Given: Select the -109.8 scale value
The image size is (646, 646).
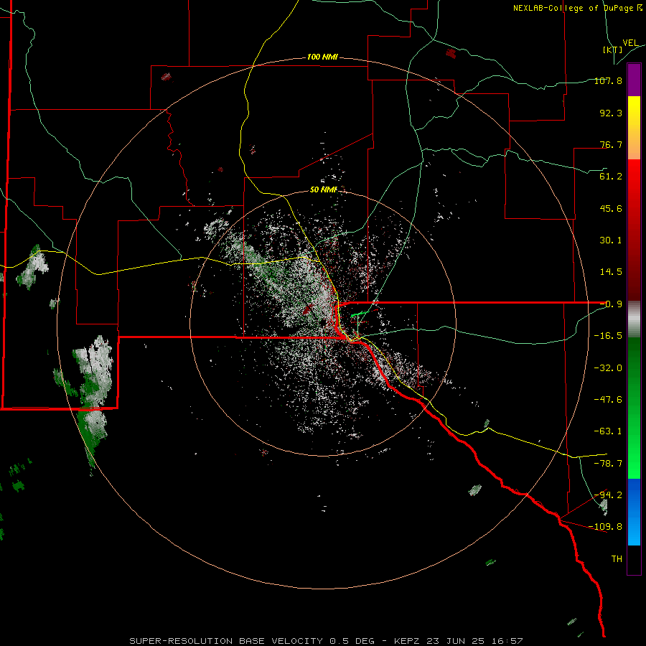Looking at the screenshot, I should point(606,527).
